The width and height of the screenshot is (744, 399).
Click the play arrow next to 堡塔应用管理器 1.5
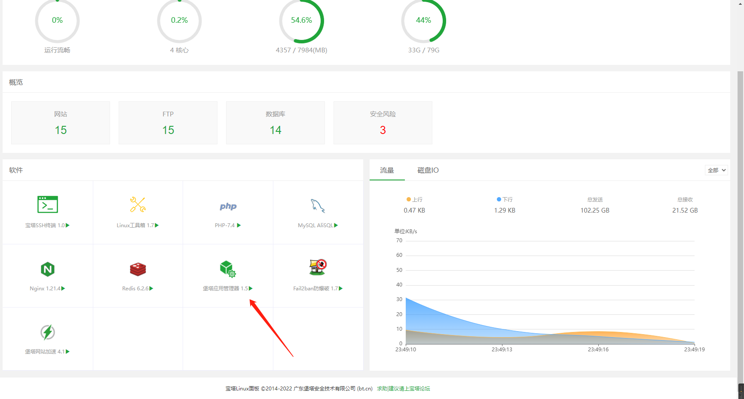click(251, 288)
